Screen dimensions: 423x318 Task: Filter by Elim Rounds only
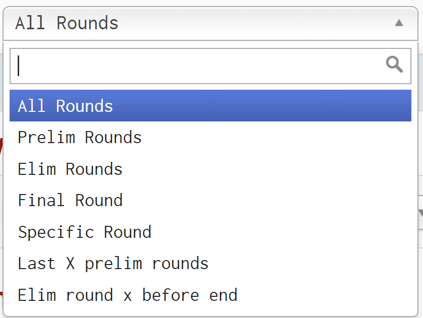(70, 169)
